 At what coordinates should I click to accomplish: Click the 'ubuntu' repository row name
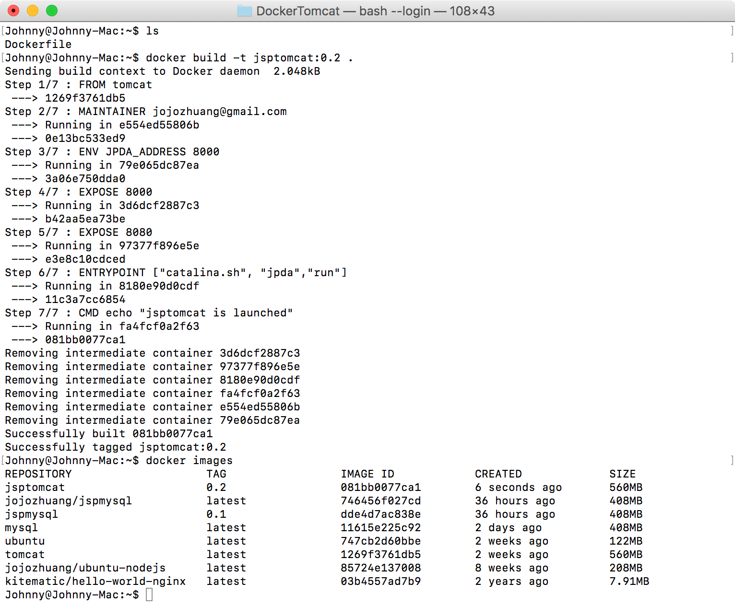click(25, 541)
